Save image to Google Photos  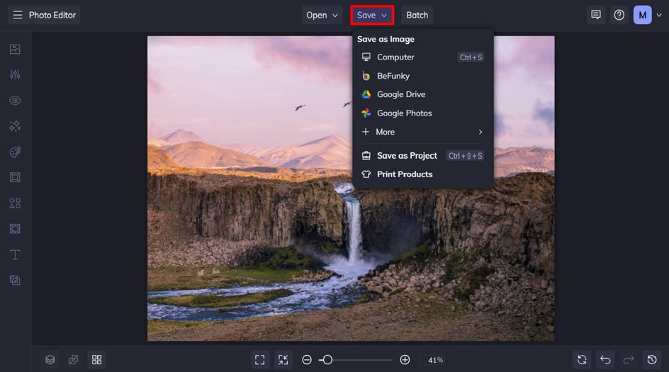pyautogui.click(x=422, y=113)
